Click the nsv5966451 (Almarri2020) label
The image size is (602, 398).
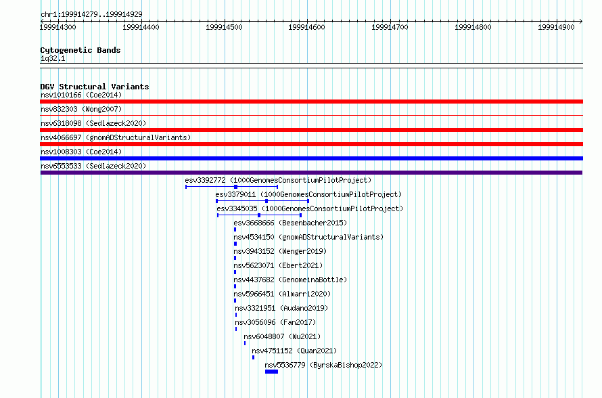282,294
